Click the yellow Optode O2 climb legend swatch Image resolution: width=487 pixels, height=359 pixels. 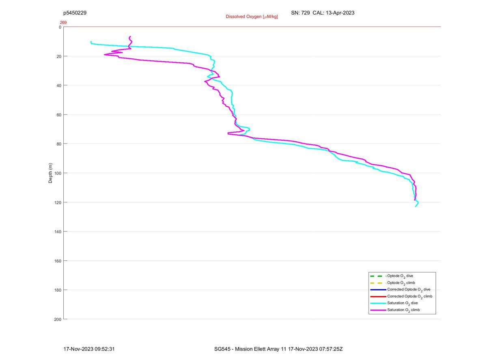[378, 283]
